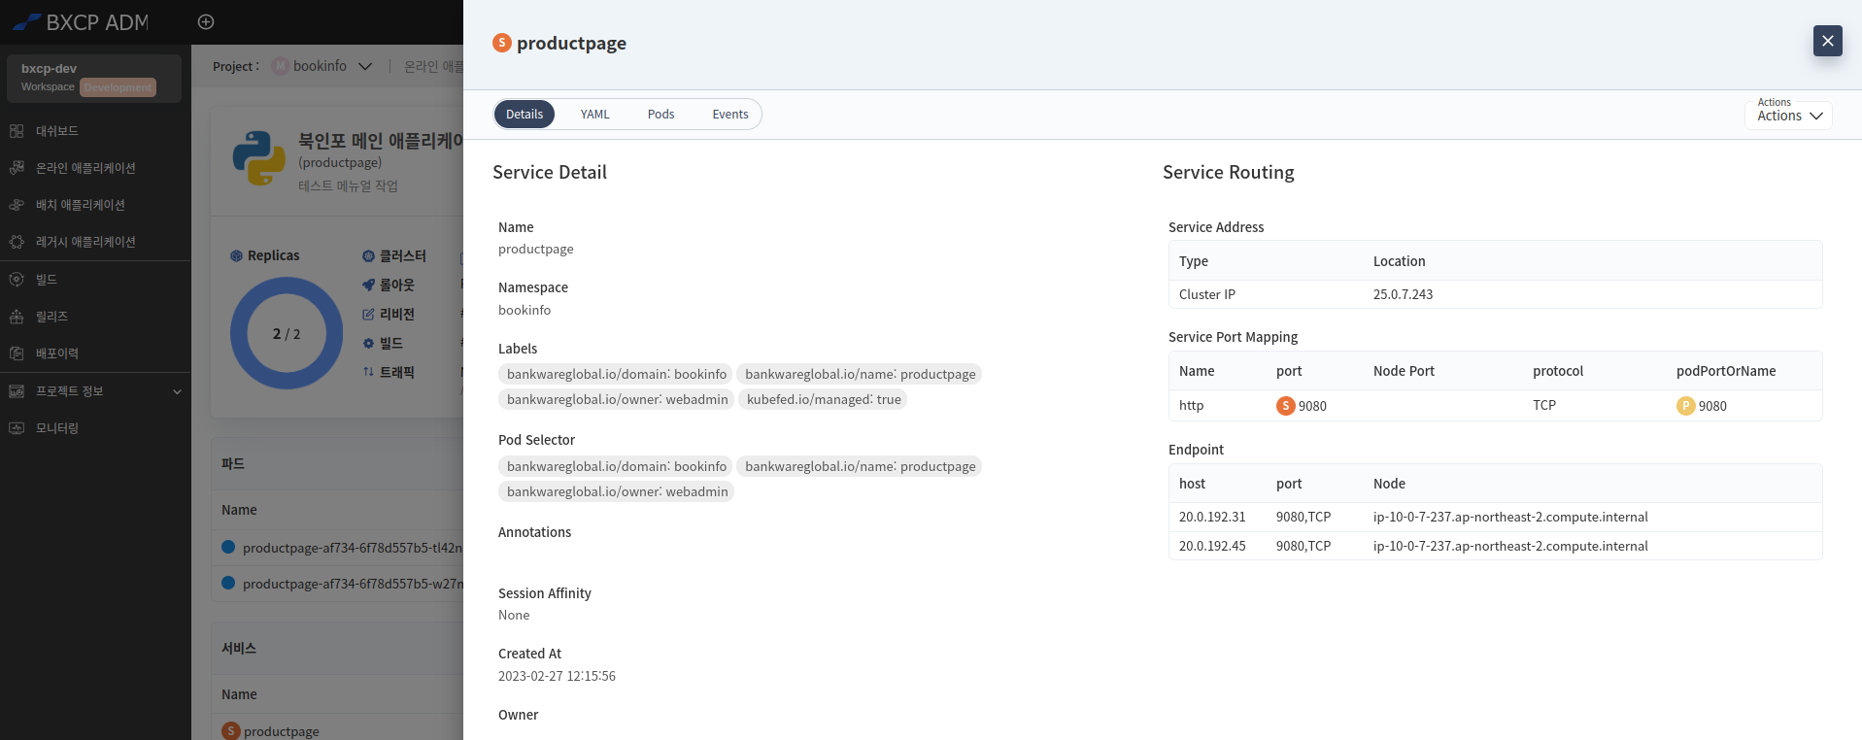Open pod productpage-af734-6f78d557b5-w27n link
This screenshot has height=740, width=1862.
coord(353,584)
